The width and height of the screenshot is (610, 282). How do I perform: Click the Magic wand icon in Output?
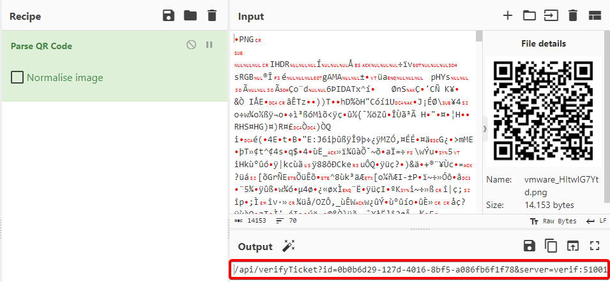coord(289,246)
